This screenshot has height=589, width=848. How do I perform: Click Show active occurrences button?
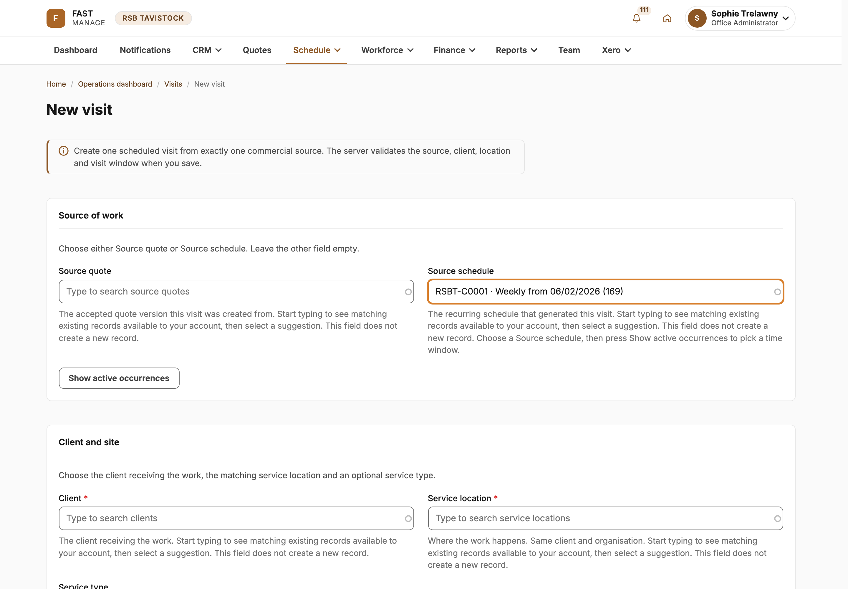click(119, 378)
